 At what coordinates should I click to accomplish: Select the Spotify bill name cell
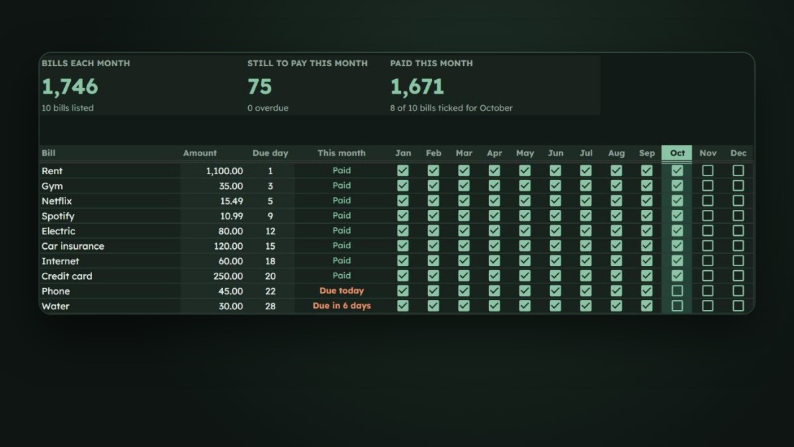click(x=110, y=216)
